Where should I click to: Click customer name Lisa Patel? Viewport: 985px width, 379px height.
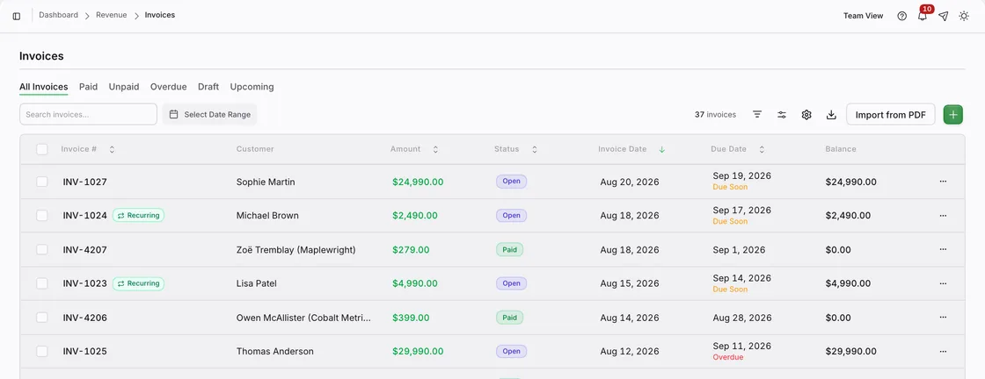tap(256, 283)
